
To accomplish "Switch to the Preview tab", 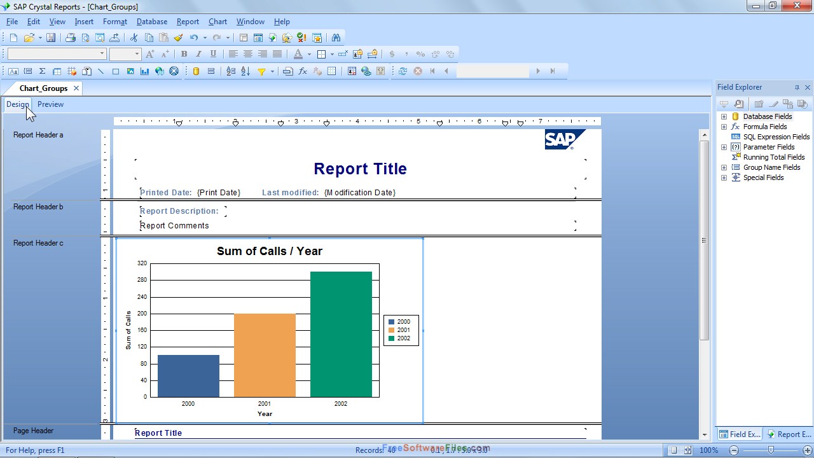I will (50, 104).
